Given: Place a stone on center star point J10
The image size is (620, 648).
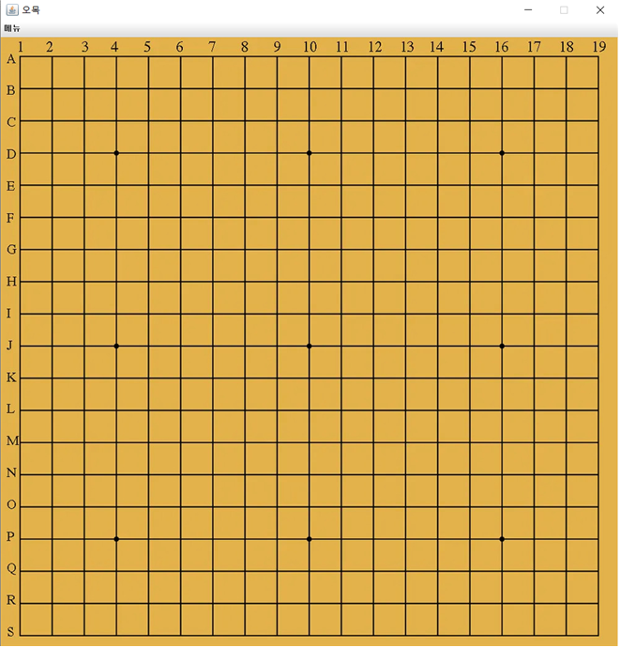Looking at the screenshot, I should point(310,346).
